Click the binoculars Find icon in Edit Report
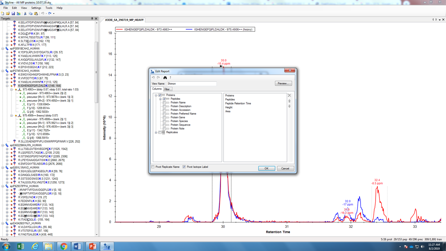 pos(165,78)
